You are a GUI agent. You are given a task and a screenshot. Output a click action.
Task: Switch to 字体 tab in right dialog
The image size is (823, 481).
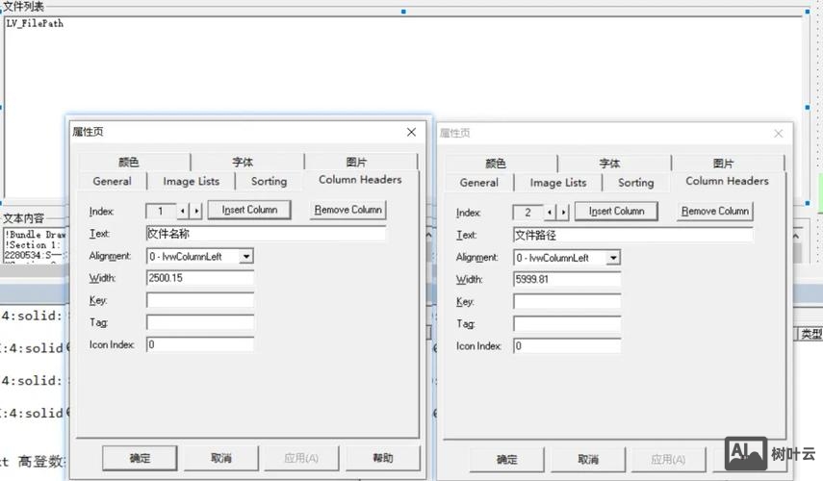click(609, 164)
